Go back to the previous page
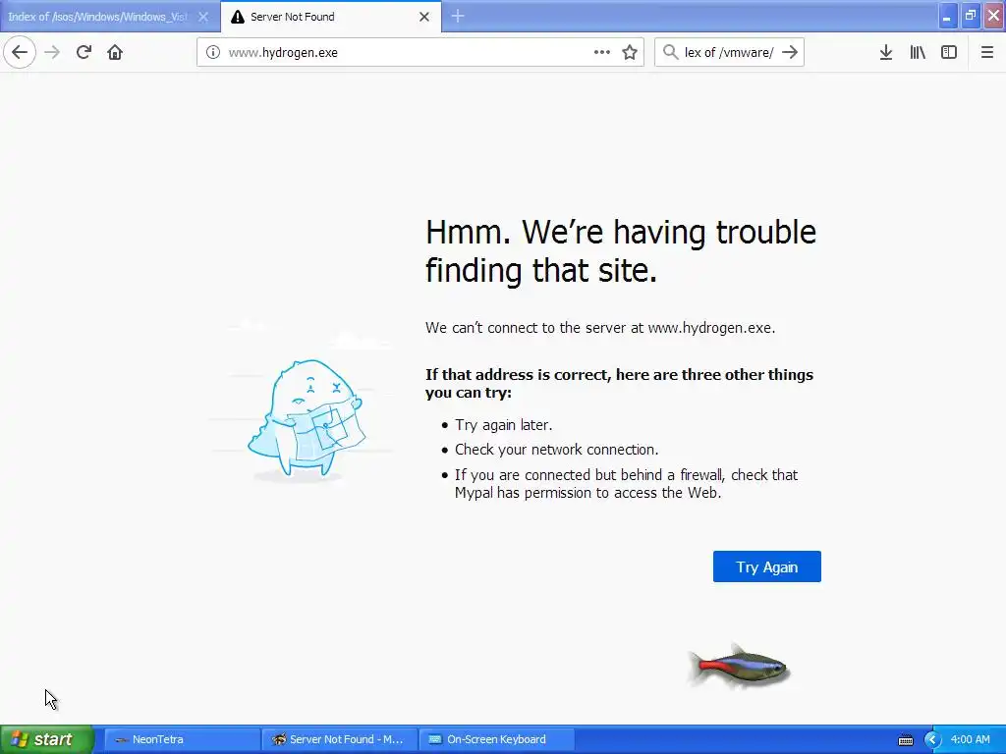 [x=20, y=52]
